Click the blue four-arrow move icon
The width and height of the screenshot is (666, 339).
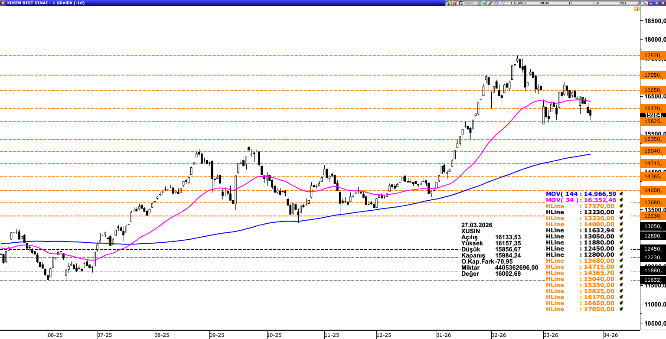[496, 3]
